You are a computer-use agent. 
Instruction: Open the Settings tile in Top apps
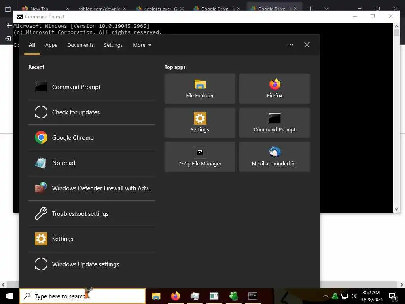tap(200, 123)
